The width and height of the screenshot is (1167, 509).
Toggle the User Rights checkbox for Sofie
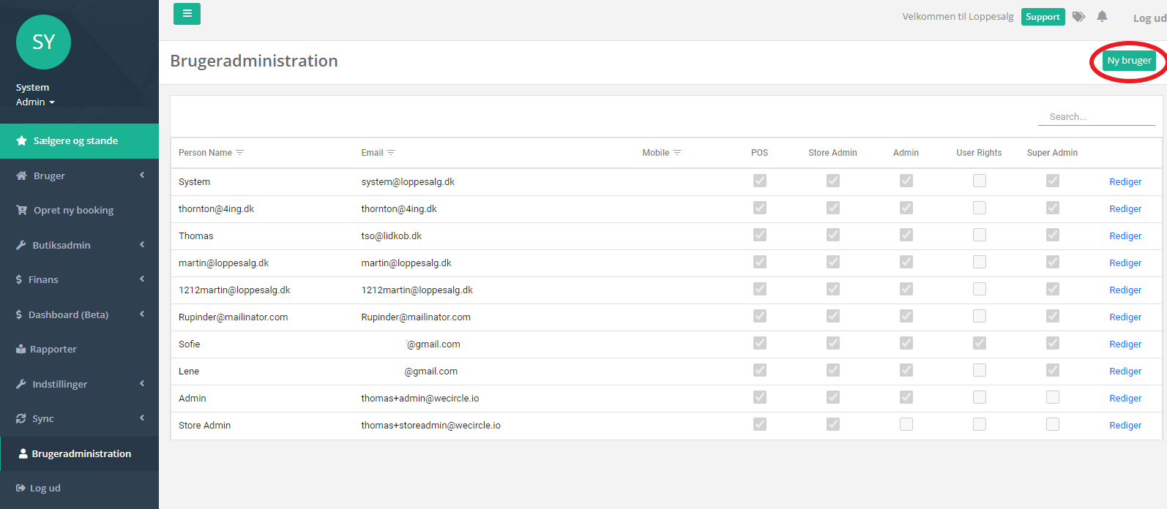point(980,343)
